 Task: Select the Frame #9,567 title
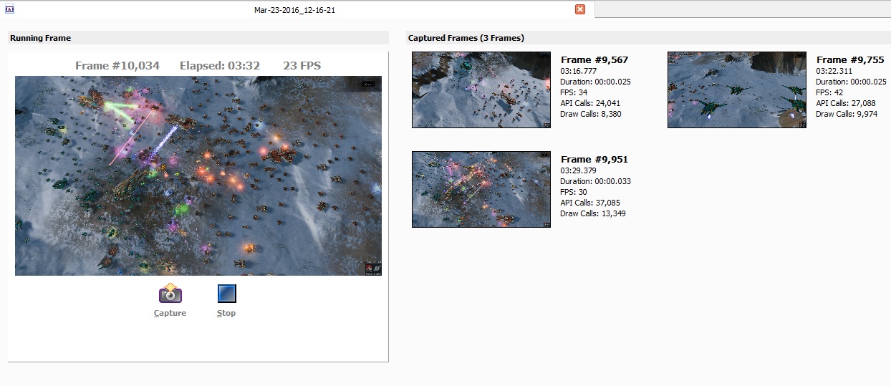click(594, 60)
